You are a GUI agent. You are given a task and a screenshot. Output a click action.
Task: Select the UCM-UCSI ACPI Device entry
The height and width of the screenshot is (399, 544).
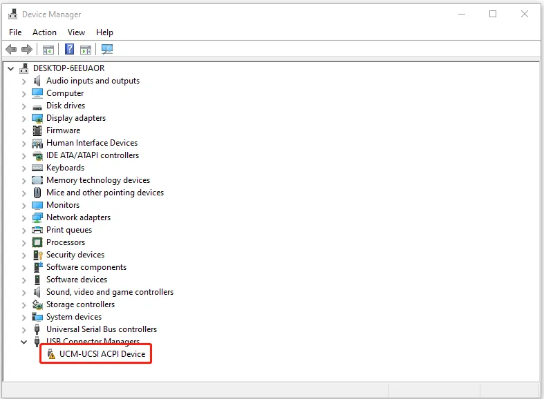[102, 354]
